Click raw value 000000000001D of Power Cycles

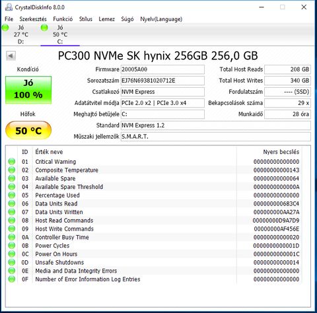point(276,246)
